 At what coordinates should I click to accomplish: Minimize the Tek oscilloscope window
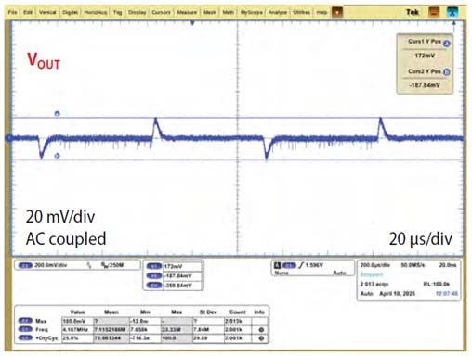(434, 12)
